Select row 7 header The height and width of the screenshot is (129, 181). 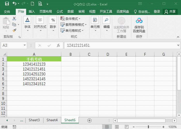coord(3,89)
